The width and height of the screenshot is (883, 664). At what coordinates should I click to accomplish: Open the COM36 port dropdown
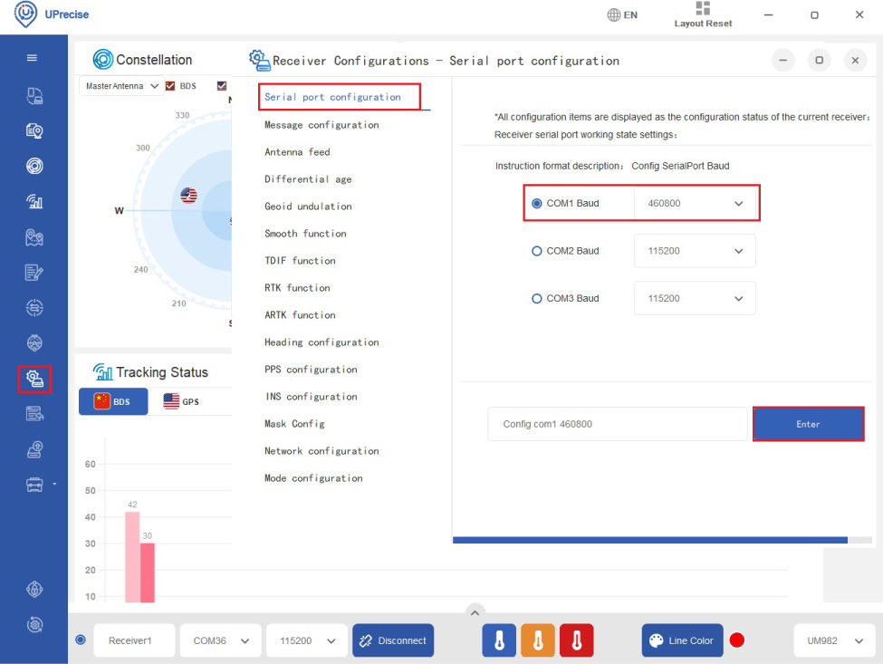[x=220, y=640]
